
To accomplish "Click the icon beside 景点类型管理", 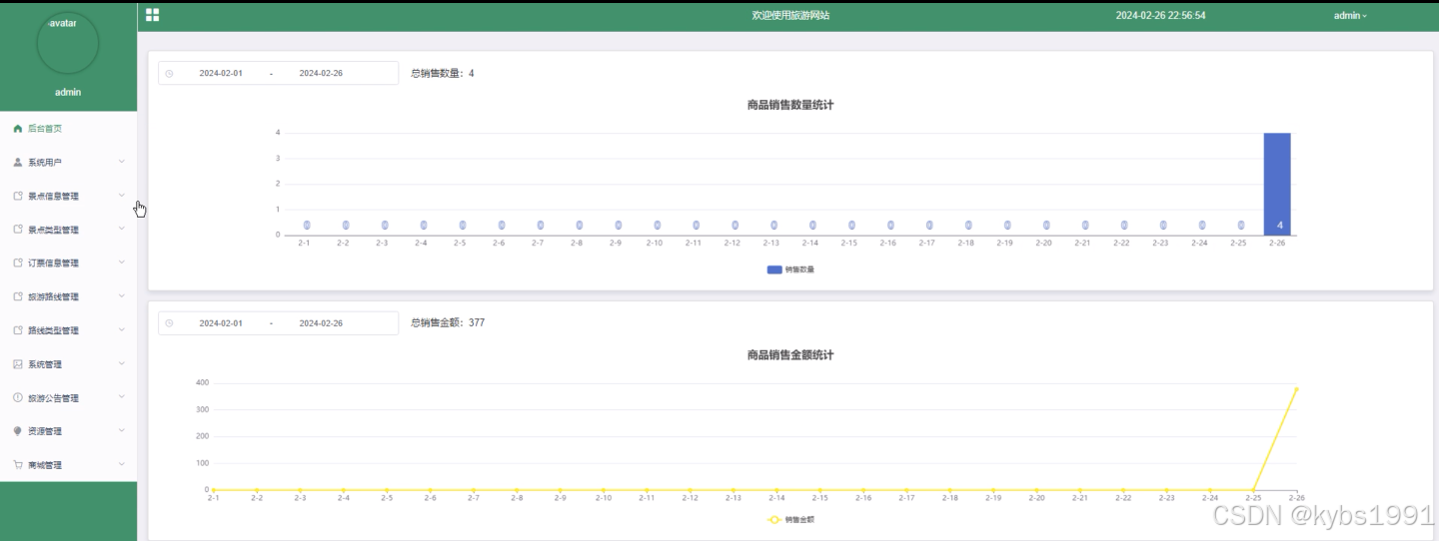I will click(x=18, y=230).
